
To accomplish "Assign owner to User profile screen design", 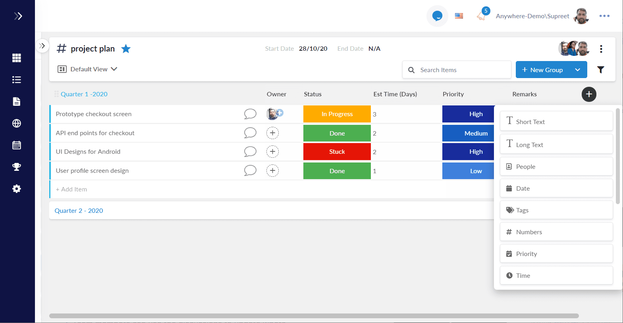I will [x=272, y=170].
